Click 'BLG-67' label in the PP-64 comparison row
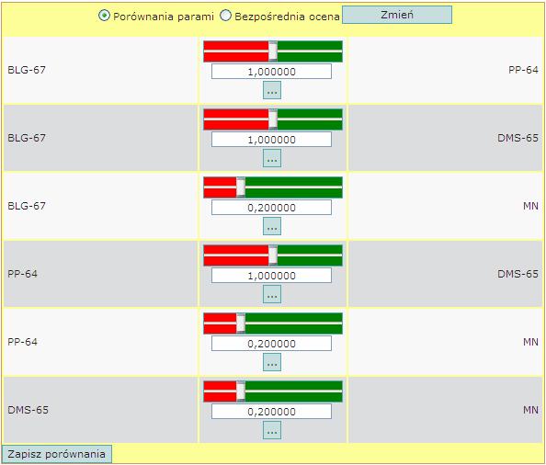The width and height of the screenshot is (546, 465). (27, 70)
